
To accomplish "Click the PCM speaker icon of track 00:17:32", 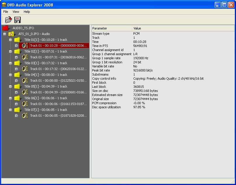I will pos(25,69).
